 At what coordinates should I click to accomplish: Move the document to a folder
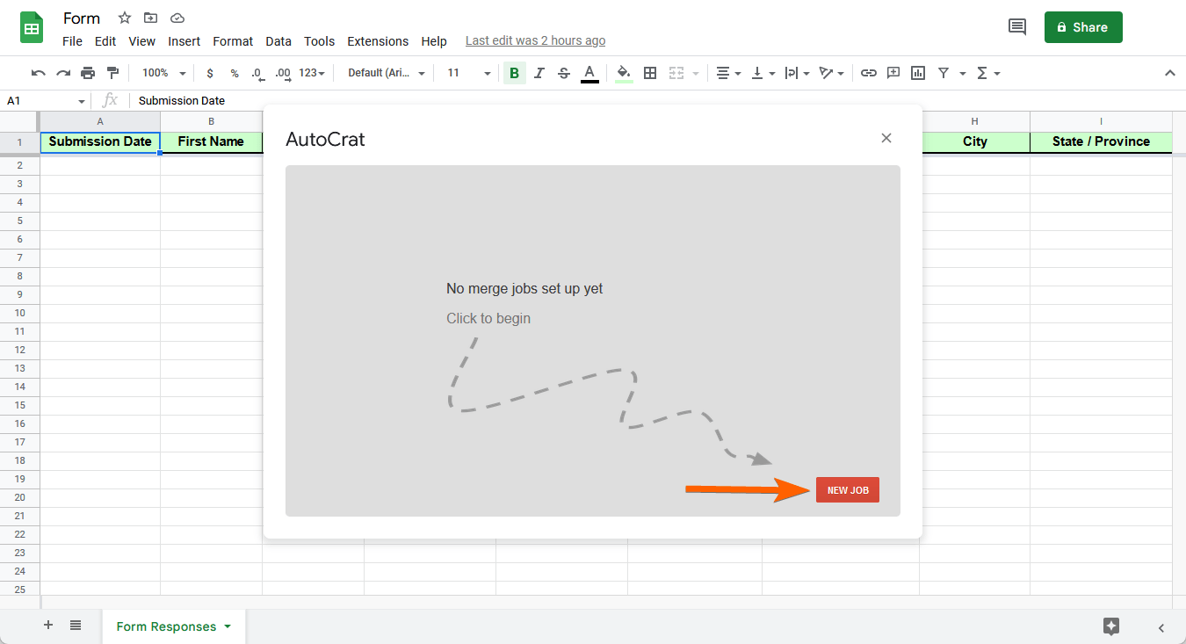(151, 18)
